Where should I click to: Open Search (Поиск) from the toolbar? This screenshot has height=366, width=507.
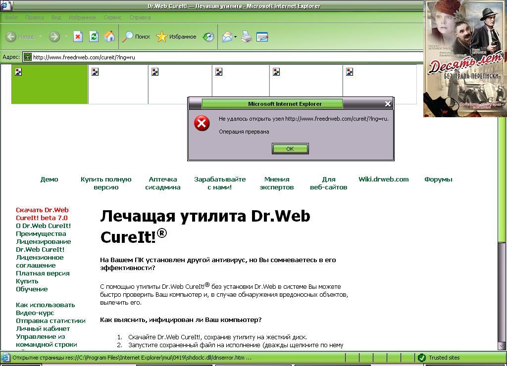pyautogui.click(x=136, y=37)
